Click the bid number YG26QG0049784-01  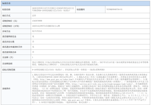tap(114, 9)
